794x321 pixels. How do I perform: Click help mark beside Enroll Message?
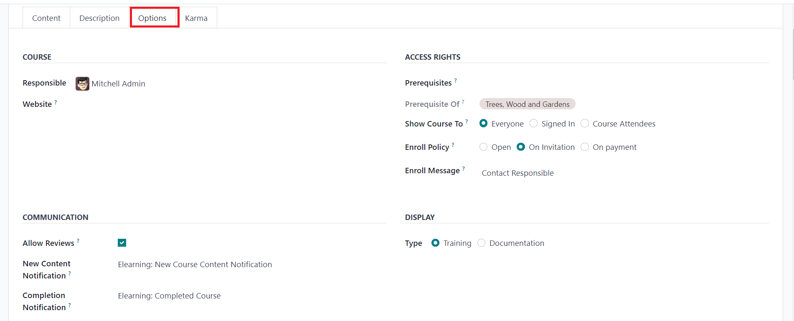(x=463, y=168)
